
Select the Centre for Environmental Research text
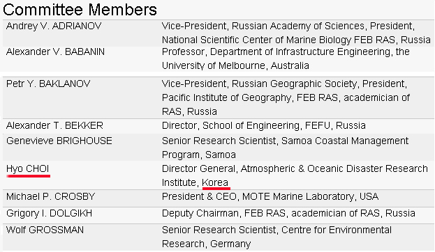277,237
